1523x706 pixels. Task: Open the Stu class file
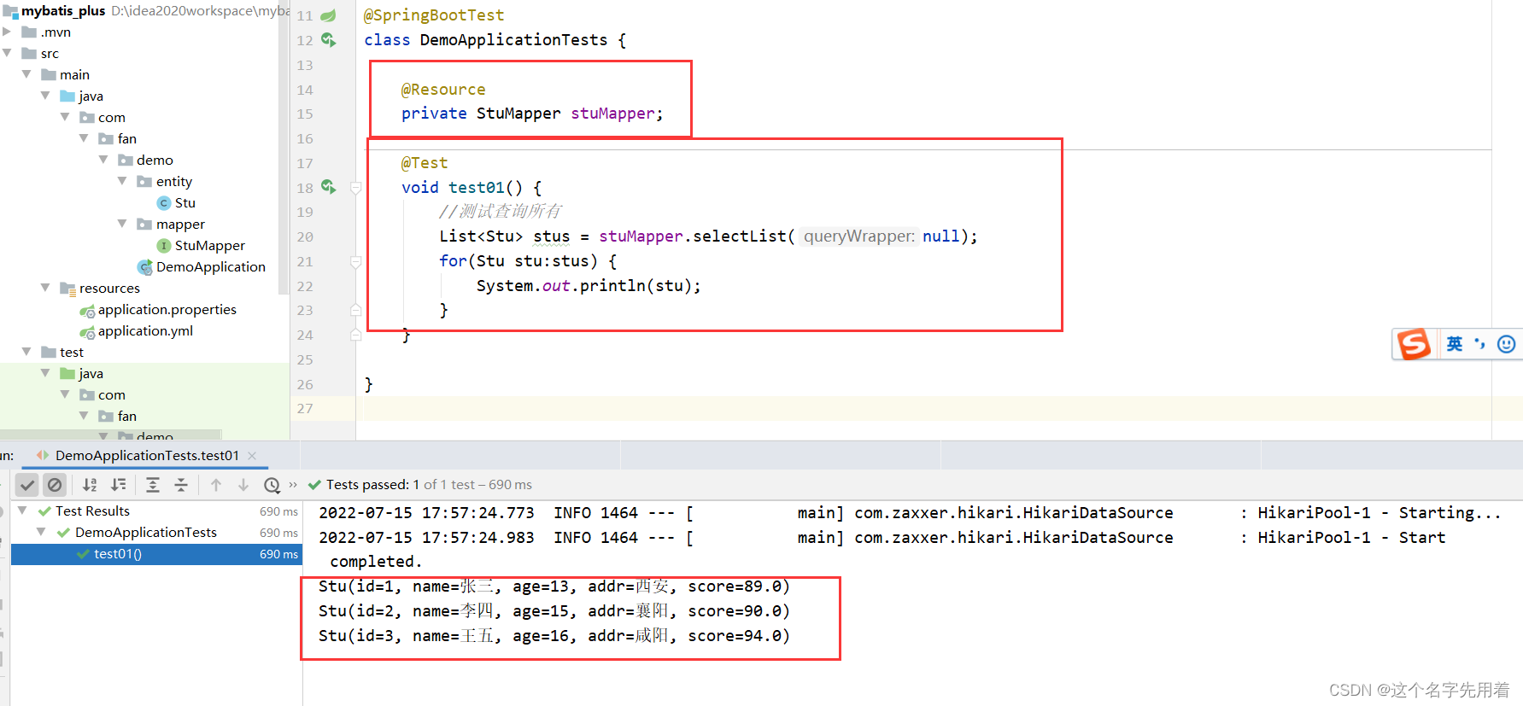185,202
